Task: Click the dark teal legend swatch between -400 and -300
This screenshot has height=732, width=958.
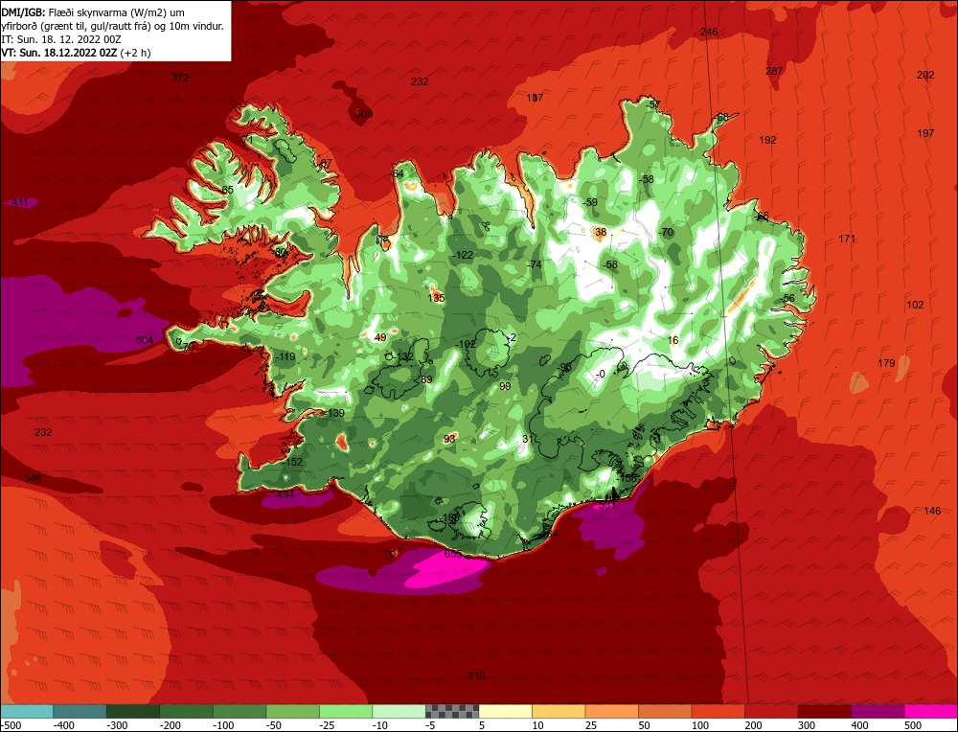Action: (80, 711)
